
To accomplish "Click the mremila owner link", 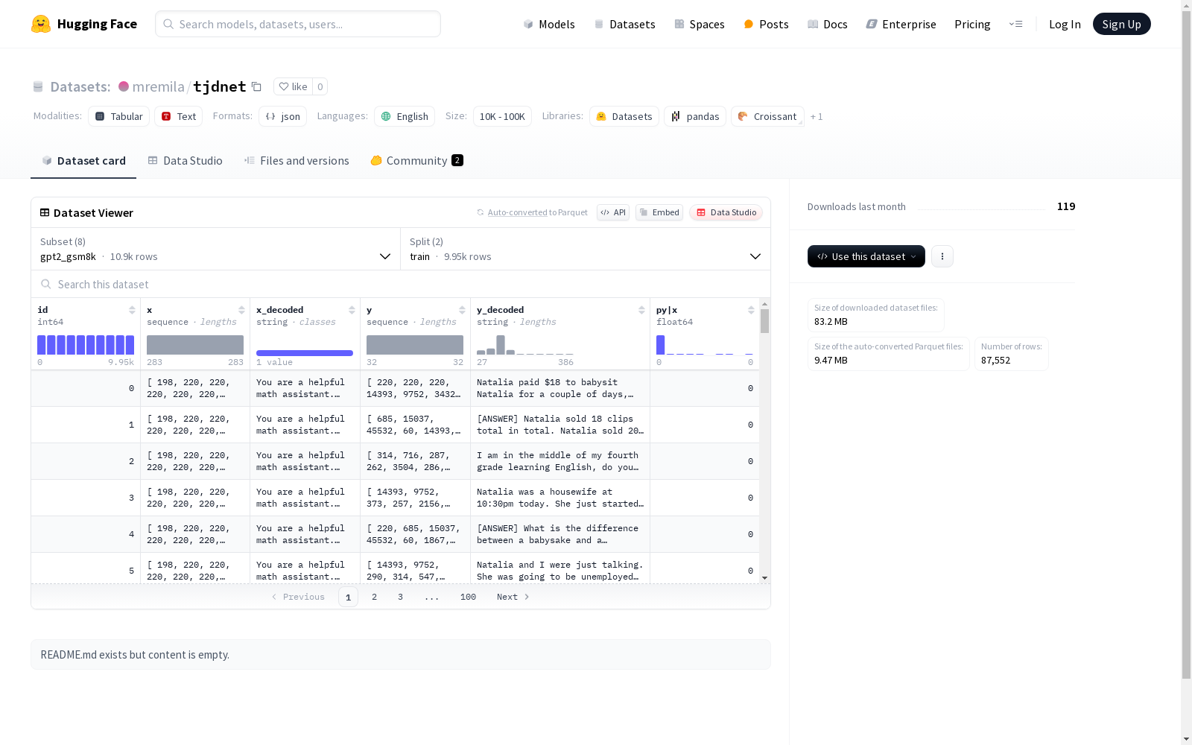I will (158, 86).
